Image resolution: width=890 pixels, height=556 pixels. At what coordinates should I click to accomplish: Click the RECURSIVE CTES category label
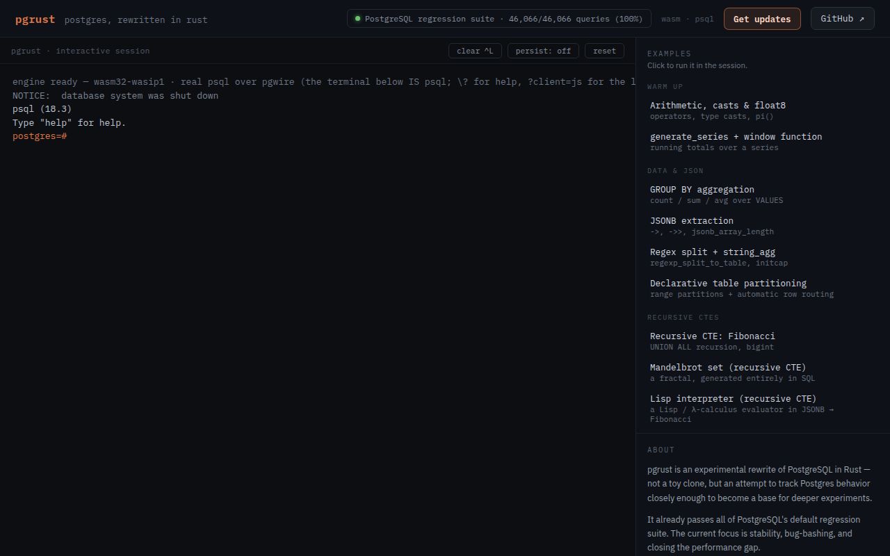tap(683, 318)
